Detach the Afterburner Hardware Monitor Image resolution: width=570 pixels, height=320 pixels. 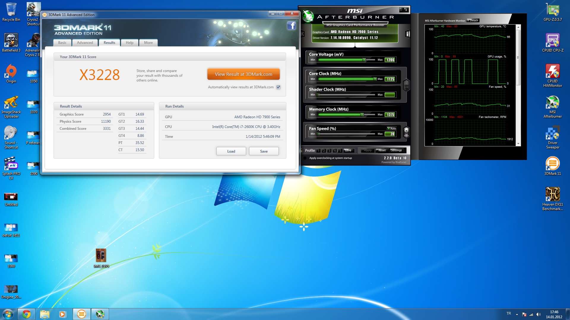click(x=473, y=20)
